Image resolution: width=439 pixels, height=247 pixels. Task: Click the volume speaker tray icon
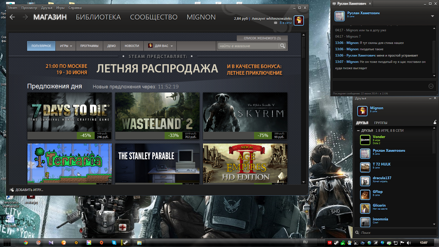pyautogui.click(x=409, y=243)
